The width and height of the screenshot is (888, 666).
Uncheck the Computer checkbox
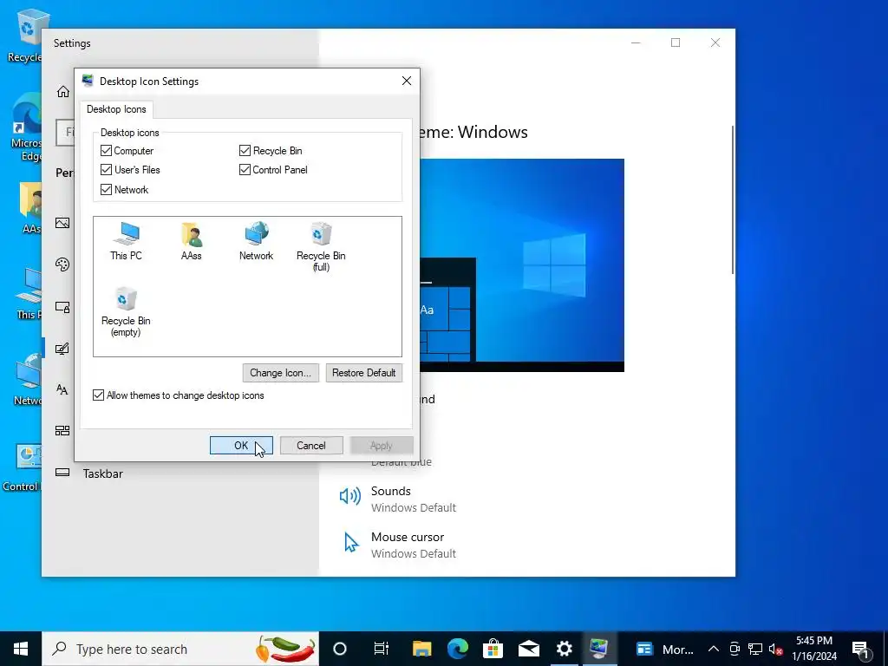pos(106,151)
